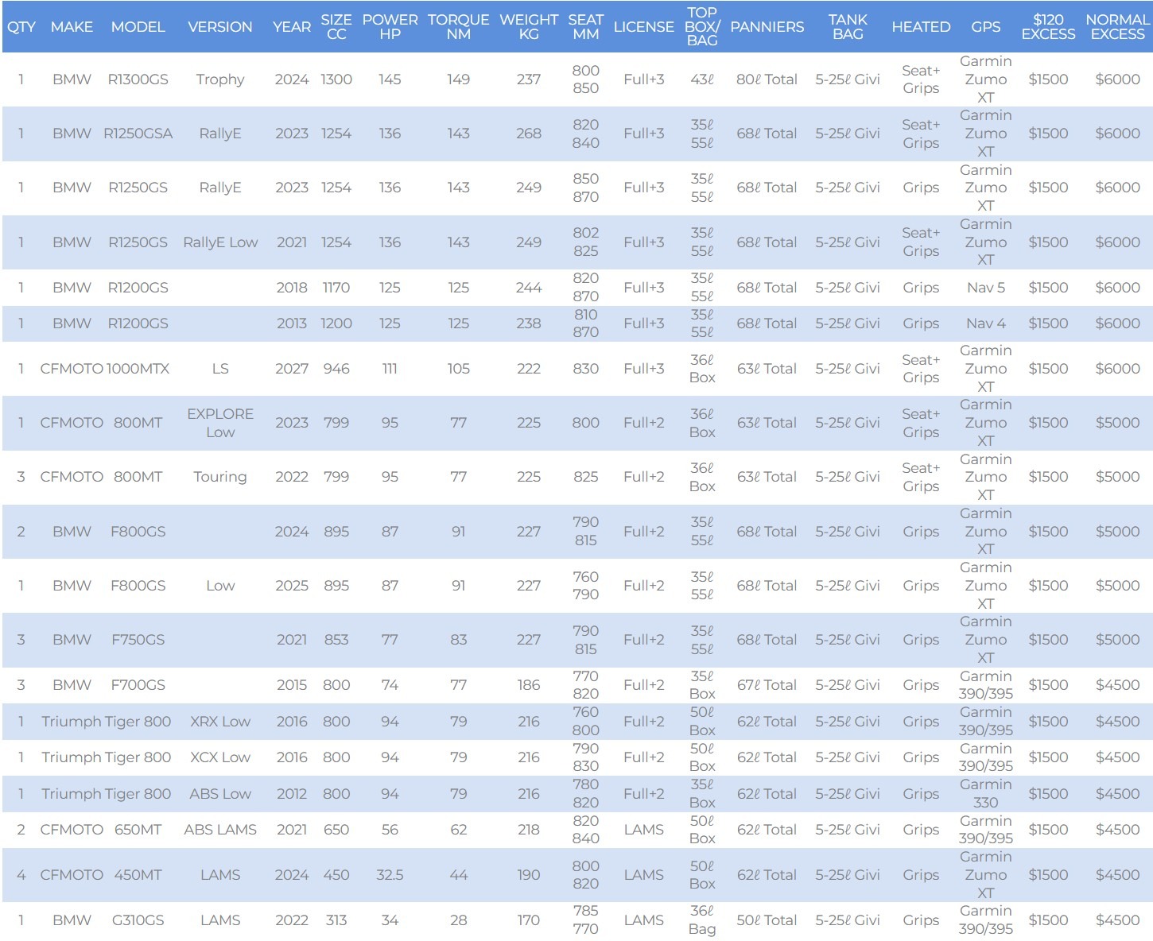Click the 50ℓ Total panniers cell
The height and width of the screenshot is (941, 1153).
coord(767,920)
